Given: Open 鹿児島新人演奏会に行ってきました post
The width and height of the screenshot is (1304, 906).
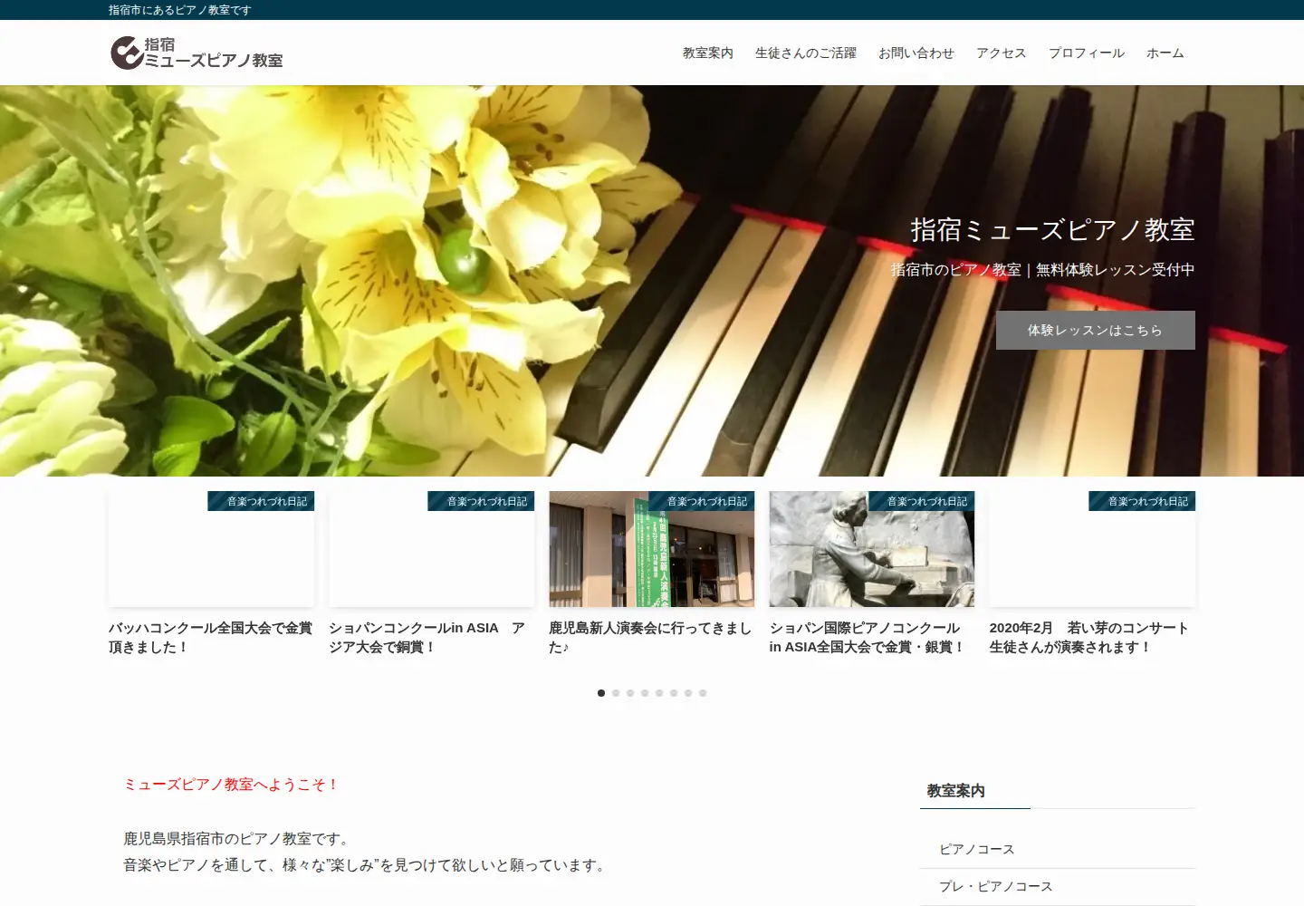Looking at the screenshot, I should click(650, 637).
